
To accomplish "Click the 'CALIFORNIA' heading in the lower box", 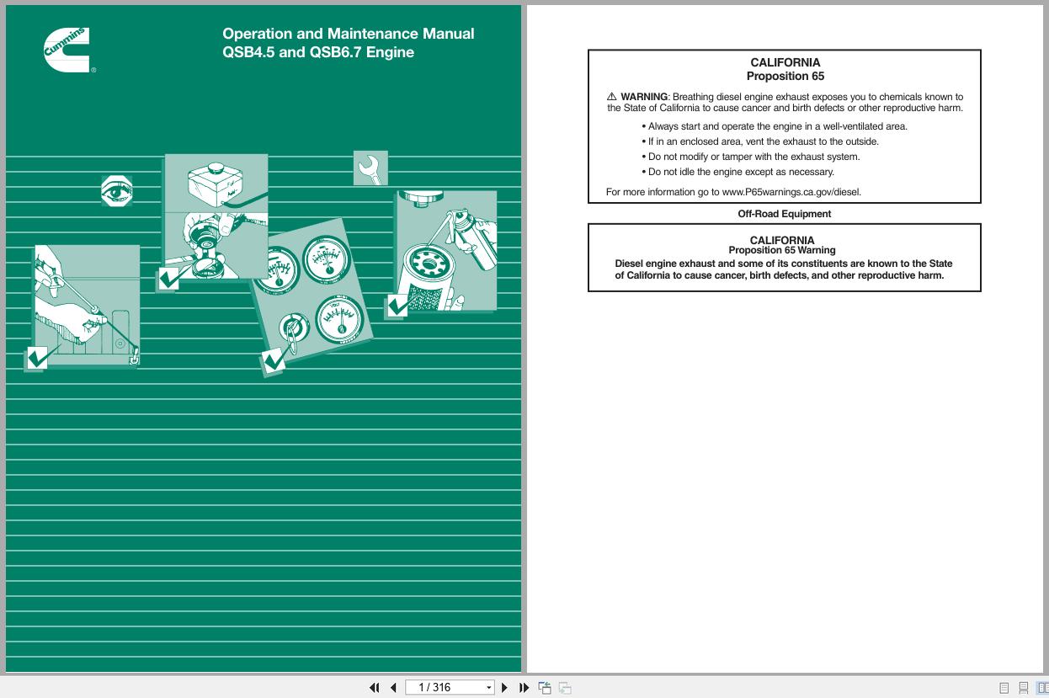I will coord(782,240).
